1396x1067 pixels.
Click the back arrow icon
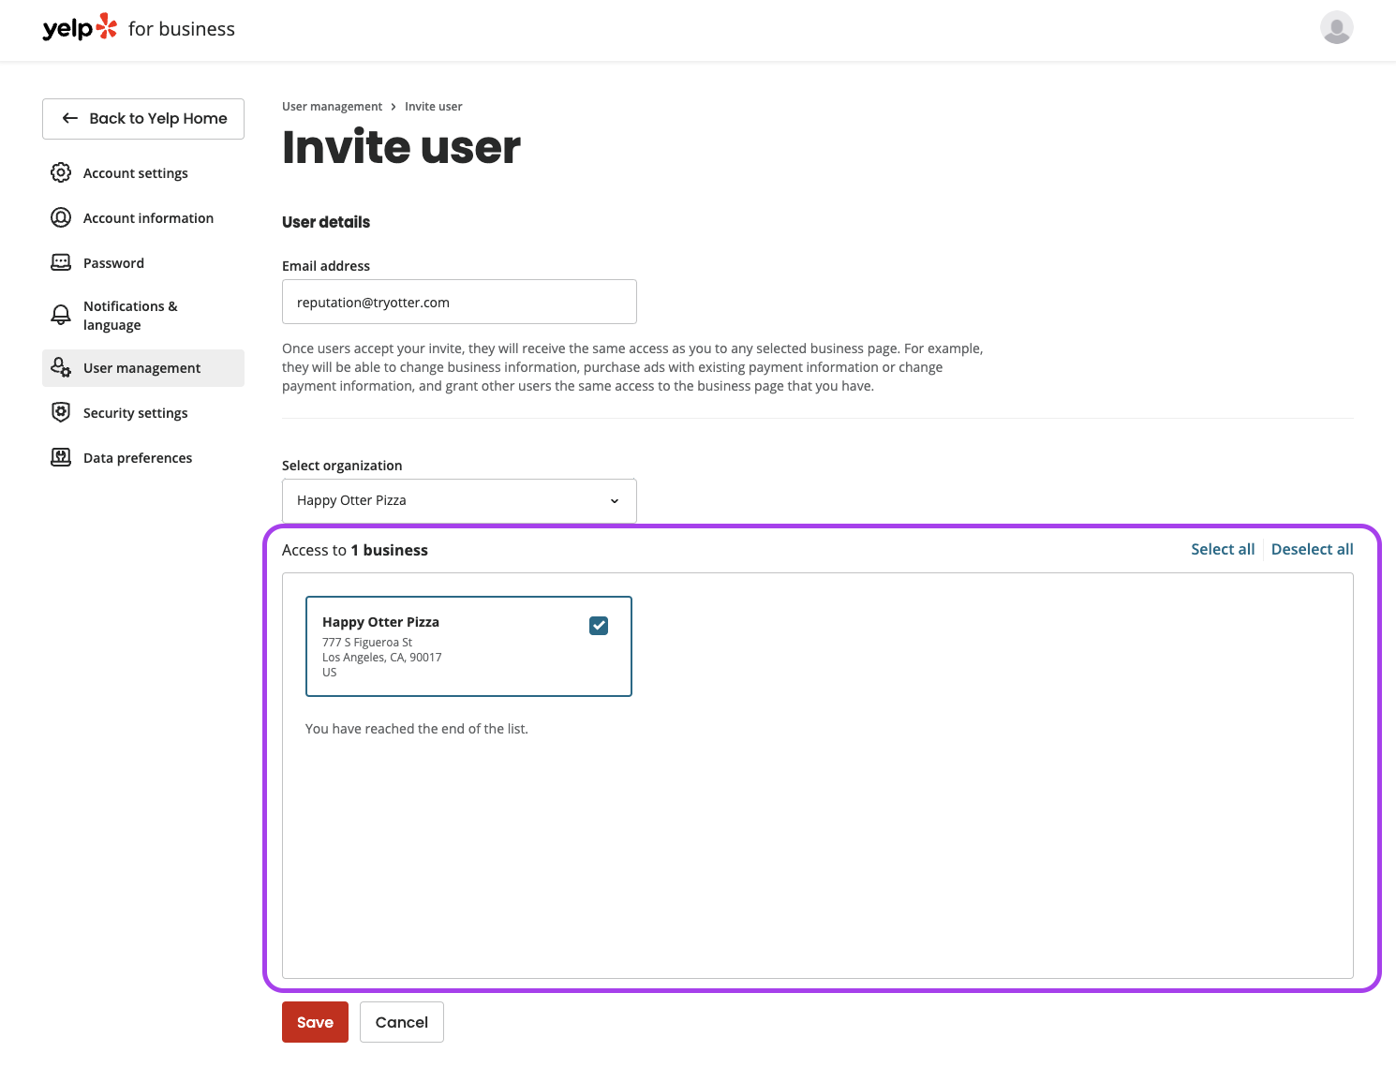coord(70,118)
